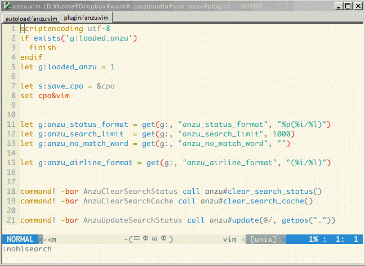The height and width of the screenshot is (266, 365).
Task: Click 'getpos' on line 21
Action: point(295,220)
